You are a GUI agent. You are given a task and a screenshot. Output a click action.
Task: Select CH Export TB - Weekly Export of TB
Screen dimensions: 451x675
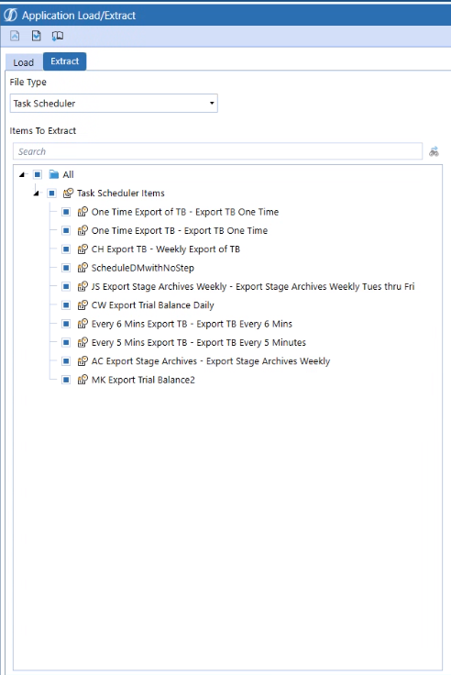[x=166, y=249]
